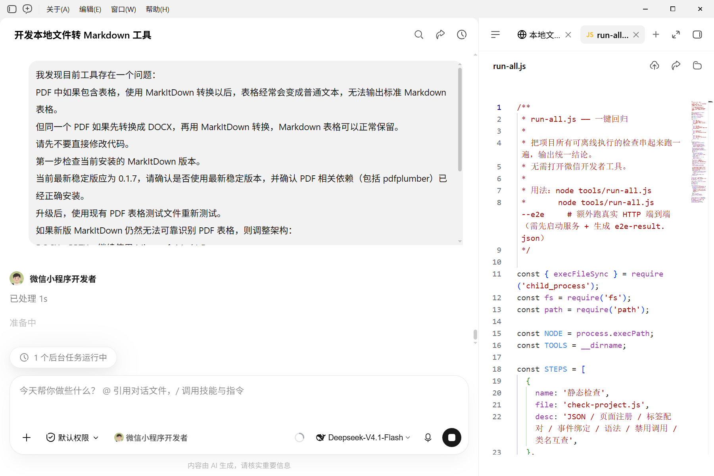Viewport: 714px width, 476px height.
Task: Close the 本地文... tab
Action: coord(568,35)
